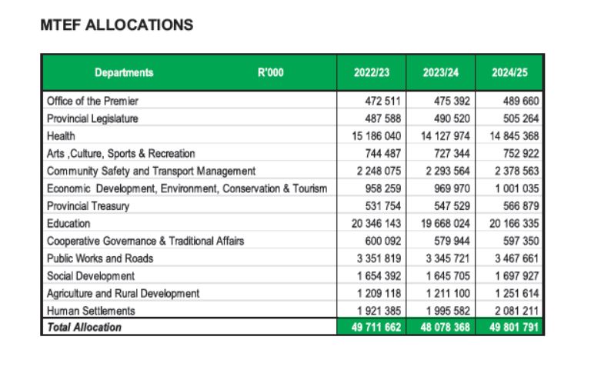Click Health 2022/23 value 15 186 040
The height and width of the screenshot is (390, 591).
376,136
